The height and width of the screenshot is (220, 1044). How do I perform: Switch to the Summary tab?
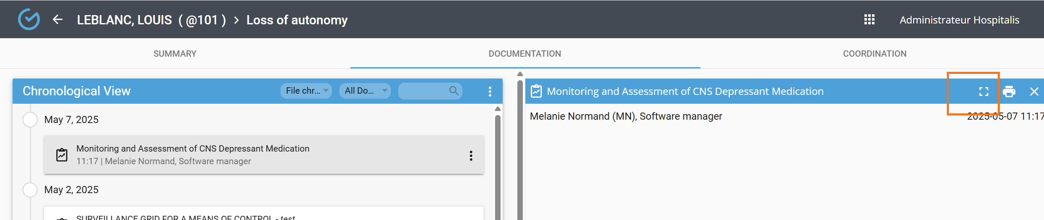[175, 54]
